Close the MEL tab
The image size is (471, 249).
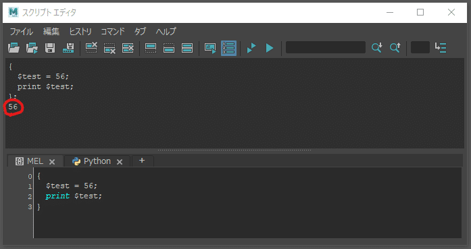(52, 162)
